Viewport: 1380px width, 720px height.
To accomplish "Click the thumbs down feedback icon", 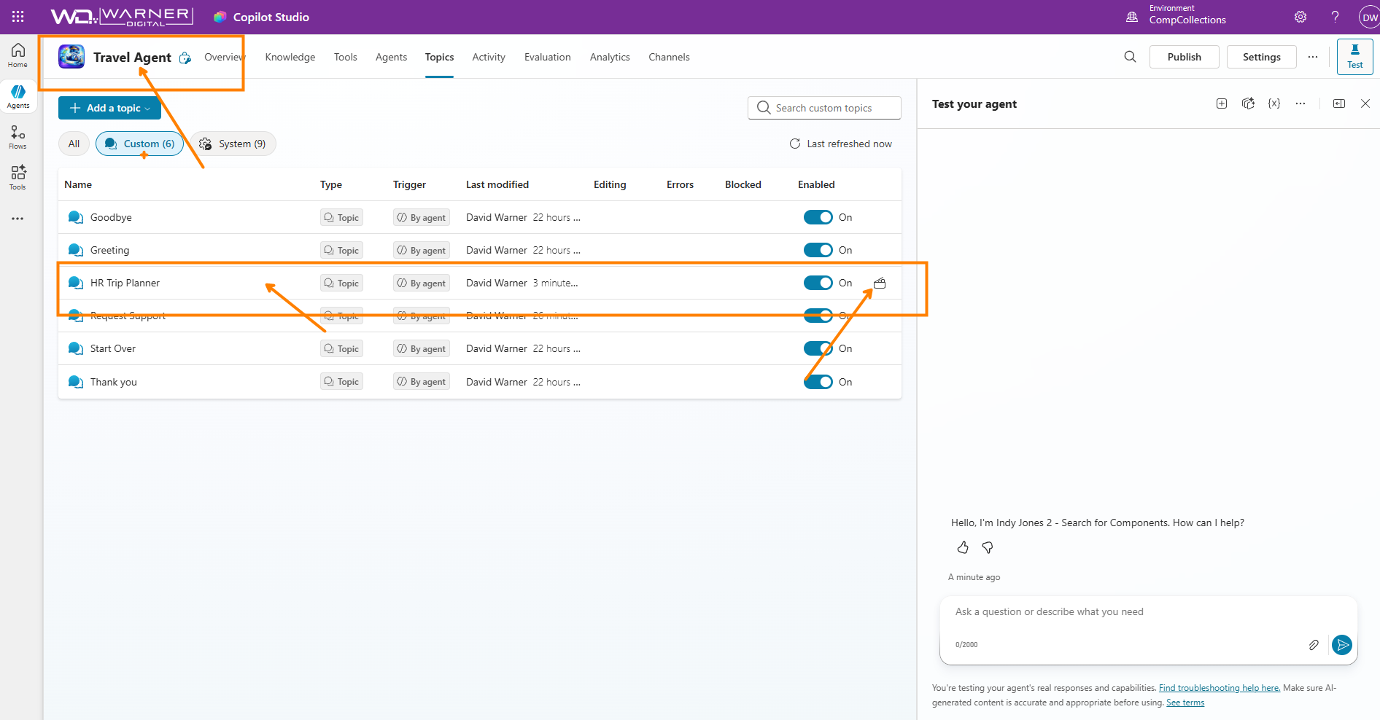I will point(988,547).
